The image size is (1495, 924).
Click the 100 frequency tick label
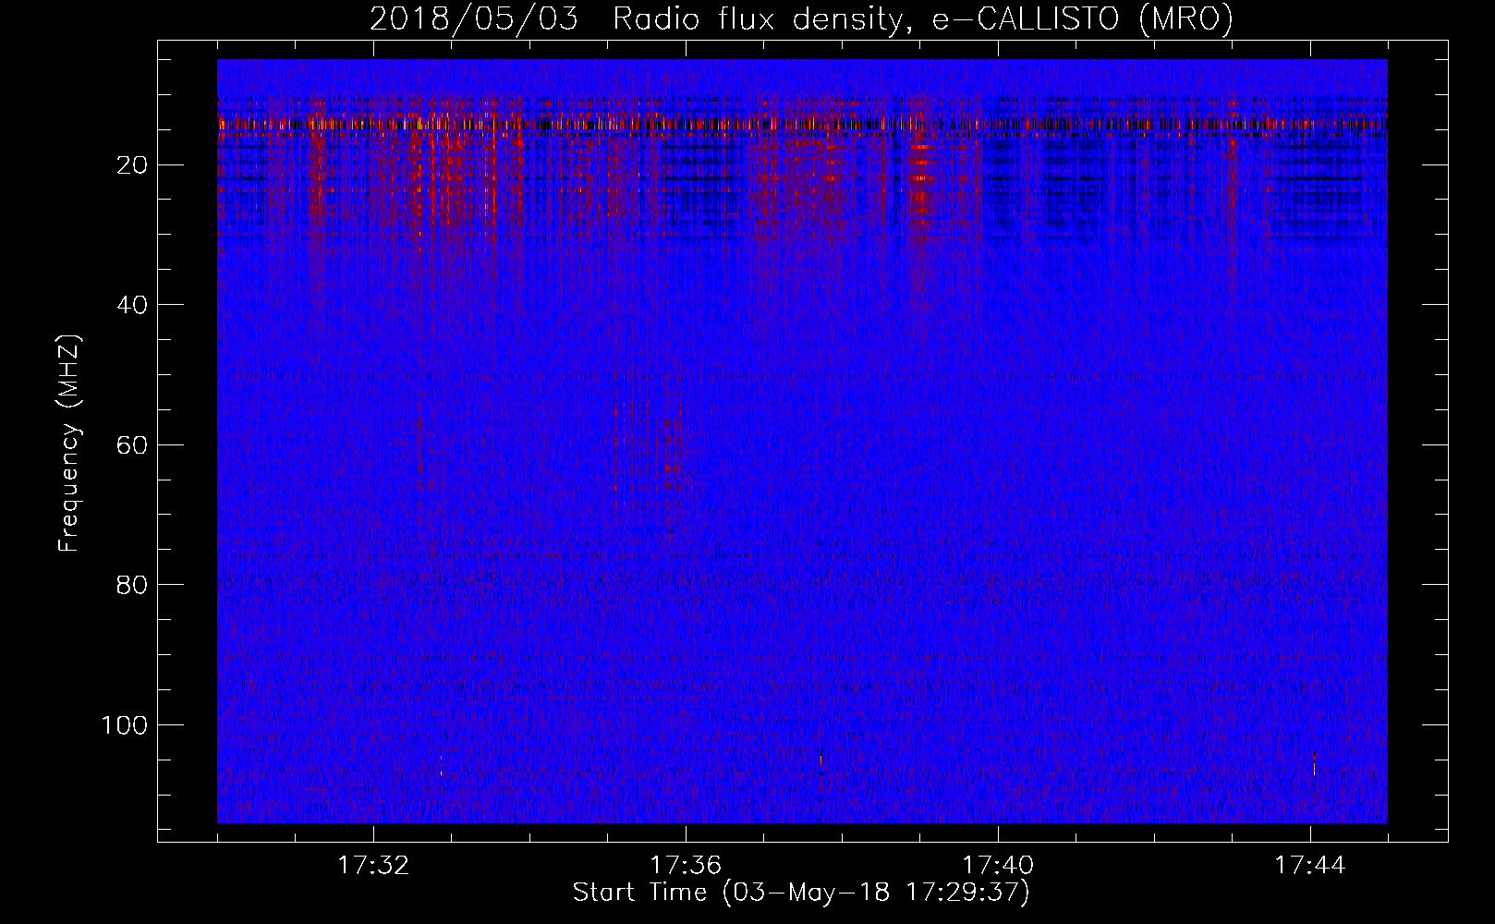pos(125,725)
